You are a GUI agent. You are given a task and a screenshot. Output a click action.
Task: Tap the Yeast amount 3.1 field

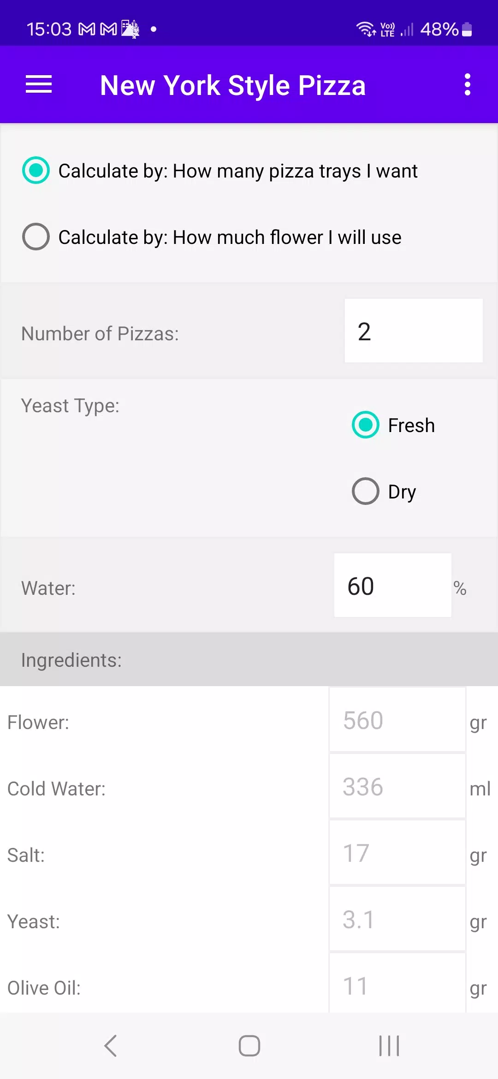click(x=397, y=919)
